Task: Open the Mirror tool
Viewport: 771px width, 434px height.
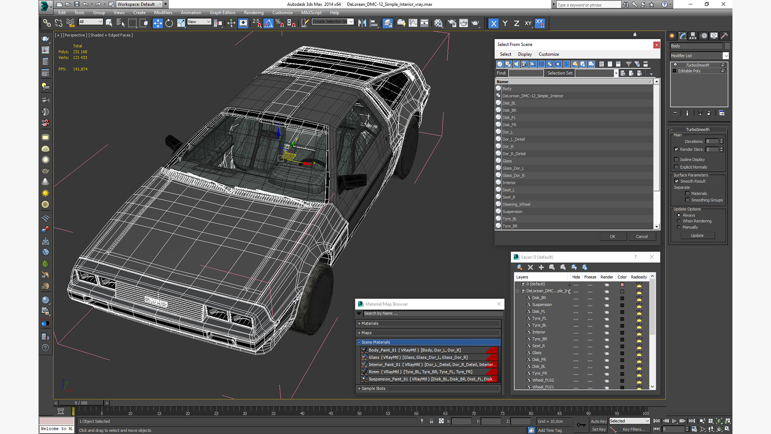Action: tap(362, 23)
